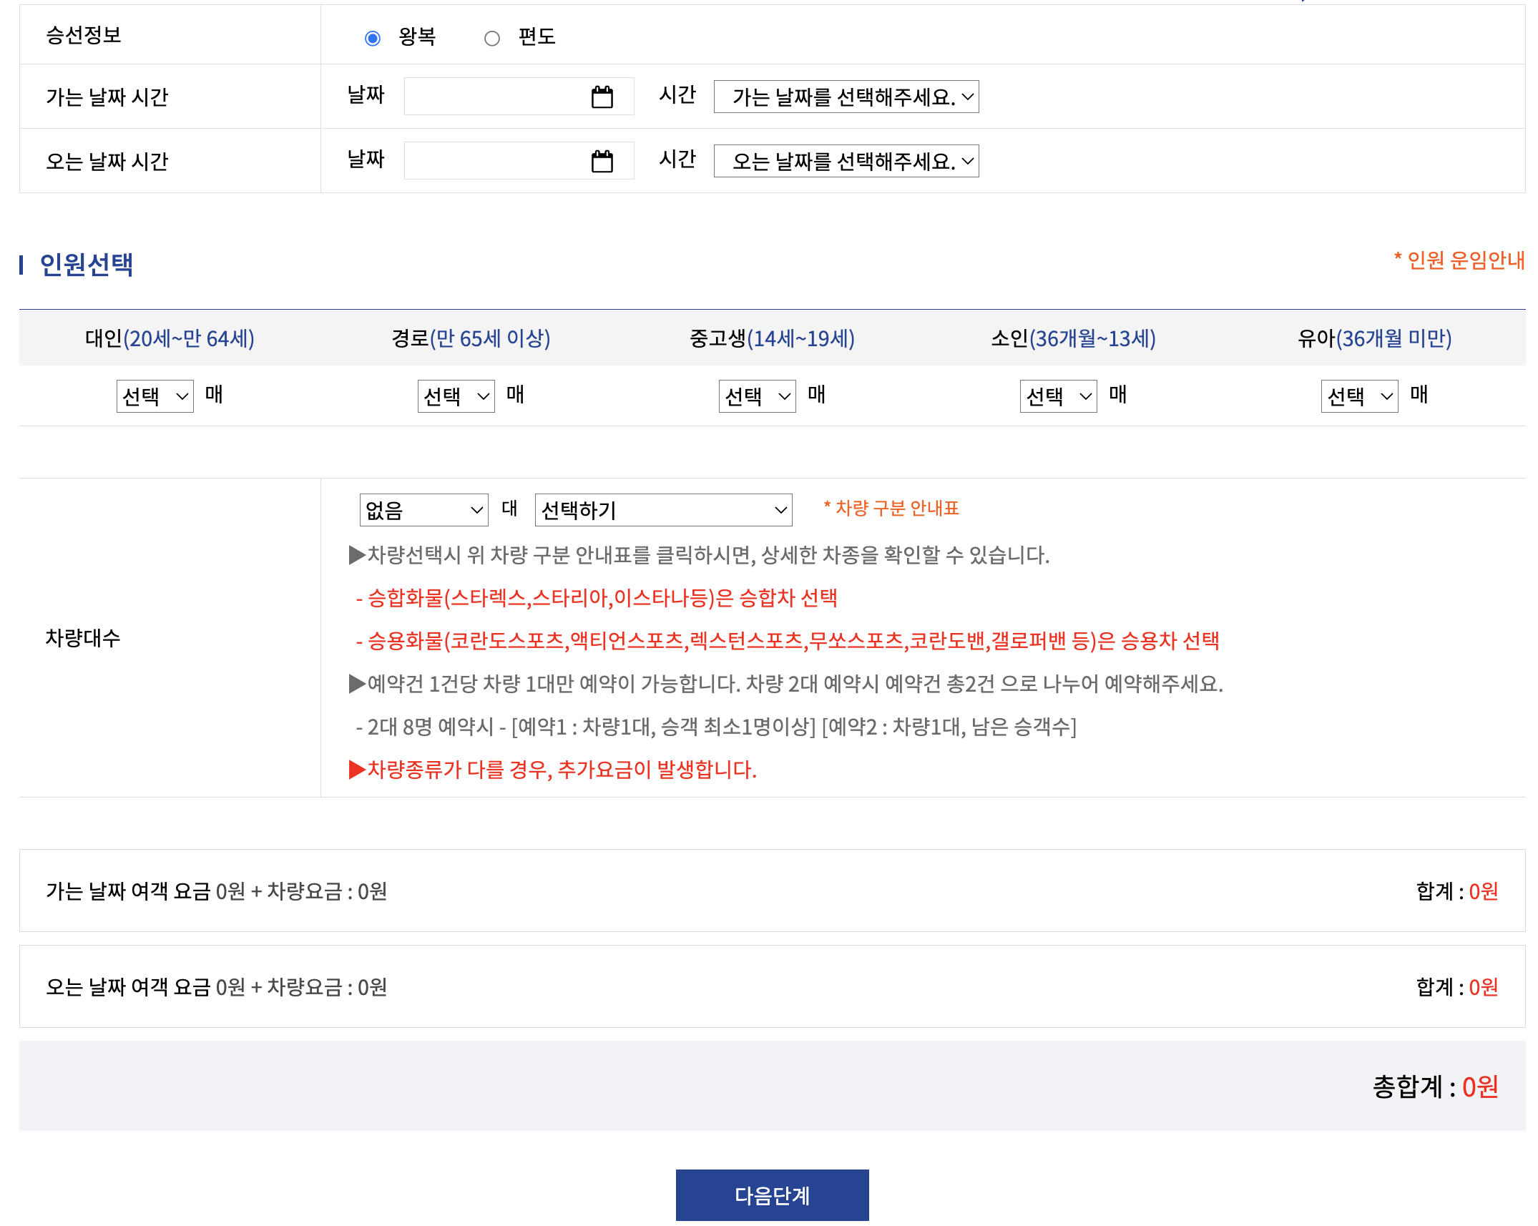Click the 인원 운임안내 fare guide link
The height and width of the screenshot is (1226, 1538).
(x=1459, y=260)
